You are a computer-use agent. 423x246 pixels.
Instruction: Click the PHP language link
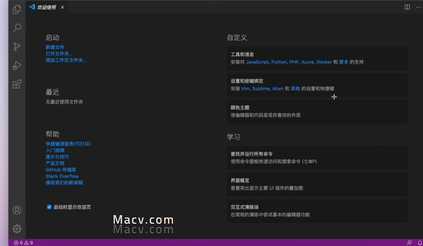294,62
